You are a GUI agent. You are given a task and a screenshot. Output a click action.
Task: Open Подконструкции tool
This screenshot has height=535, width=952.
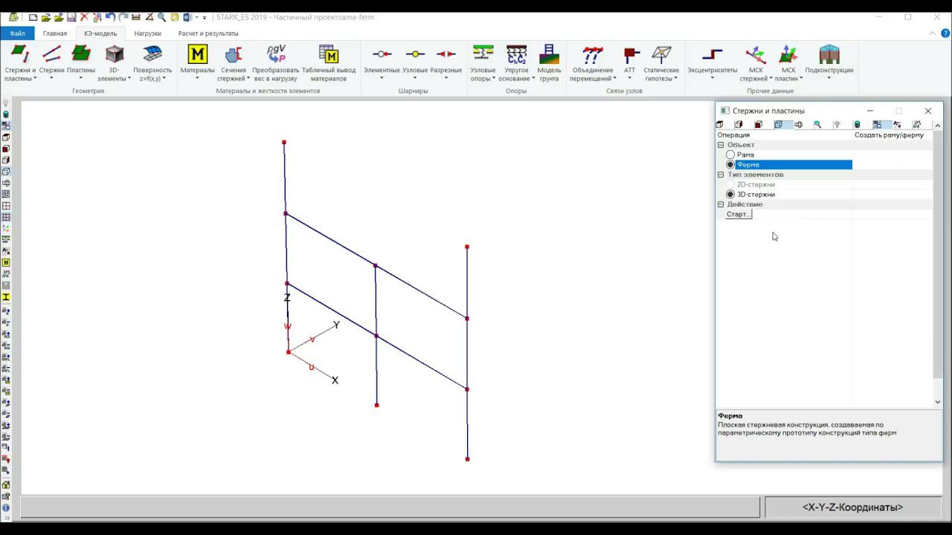coord(829,63)
